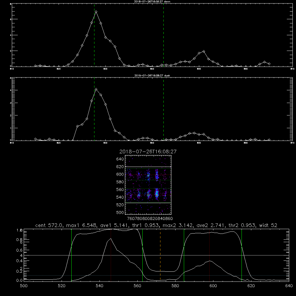Click the timestamp title above the spectrogram image
This screenshot has height=296, width=296.
point(148,152)
